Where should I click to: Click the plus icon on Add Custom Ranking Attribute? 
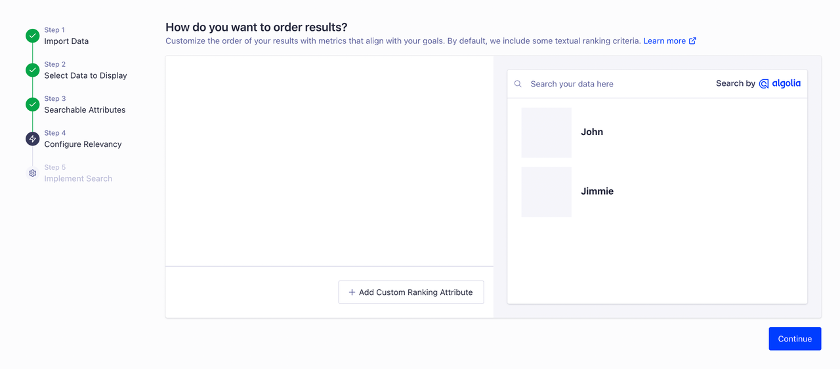click(352, 292)
